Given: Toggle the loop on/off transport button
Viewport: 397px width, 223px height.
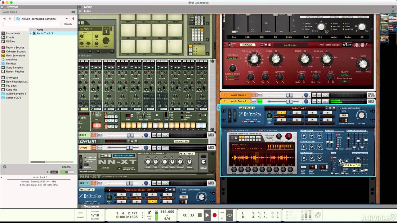Looking at the screenshot, I should tap(230, 215).
